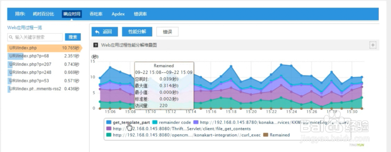Image resolution: width=391 pixels, height=152 pixels.
Task: Click the 0.743秒 response time value
Action: pos(72,64)
